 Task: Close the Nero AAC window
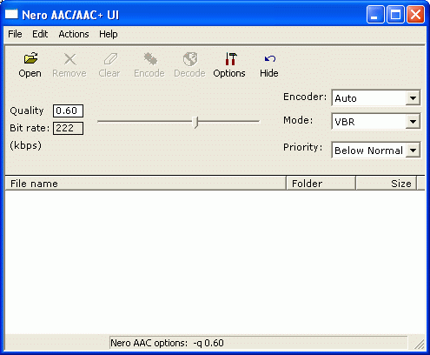[415, 14]
